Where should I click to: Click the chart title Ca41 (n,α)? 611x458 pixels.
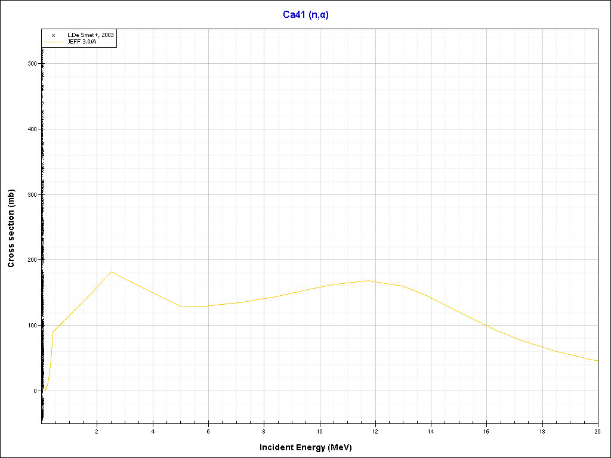coord(305,14)
